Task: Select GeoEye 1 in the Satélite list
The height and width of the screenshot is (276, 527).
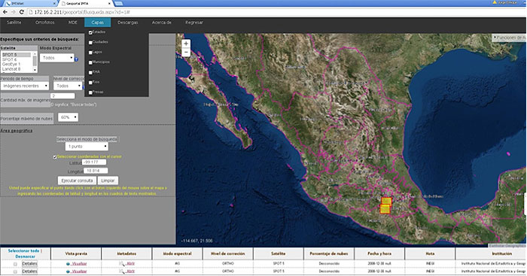Action: [x=16, y=64]
